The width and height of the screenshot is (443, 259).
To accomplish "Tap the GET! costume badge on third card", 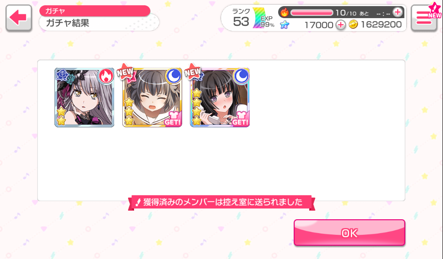I will (241, 119).
